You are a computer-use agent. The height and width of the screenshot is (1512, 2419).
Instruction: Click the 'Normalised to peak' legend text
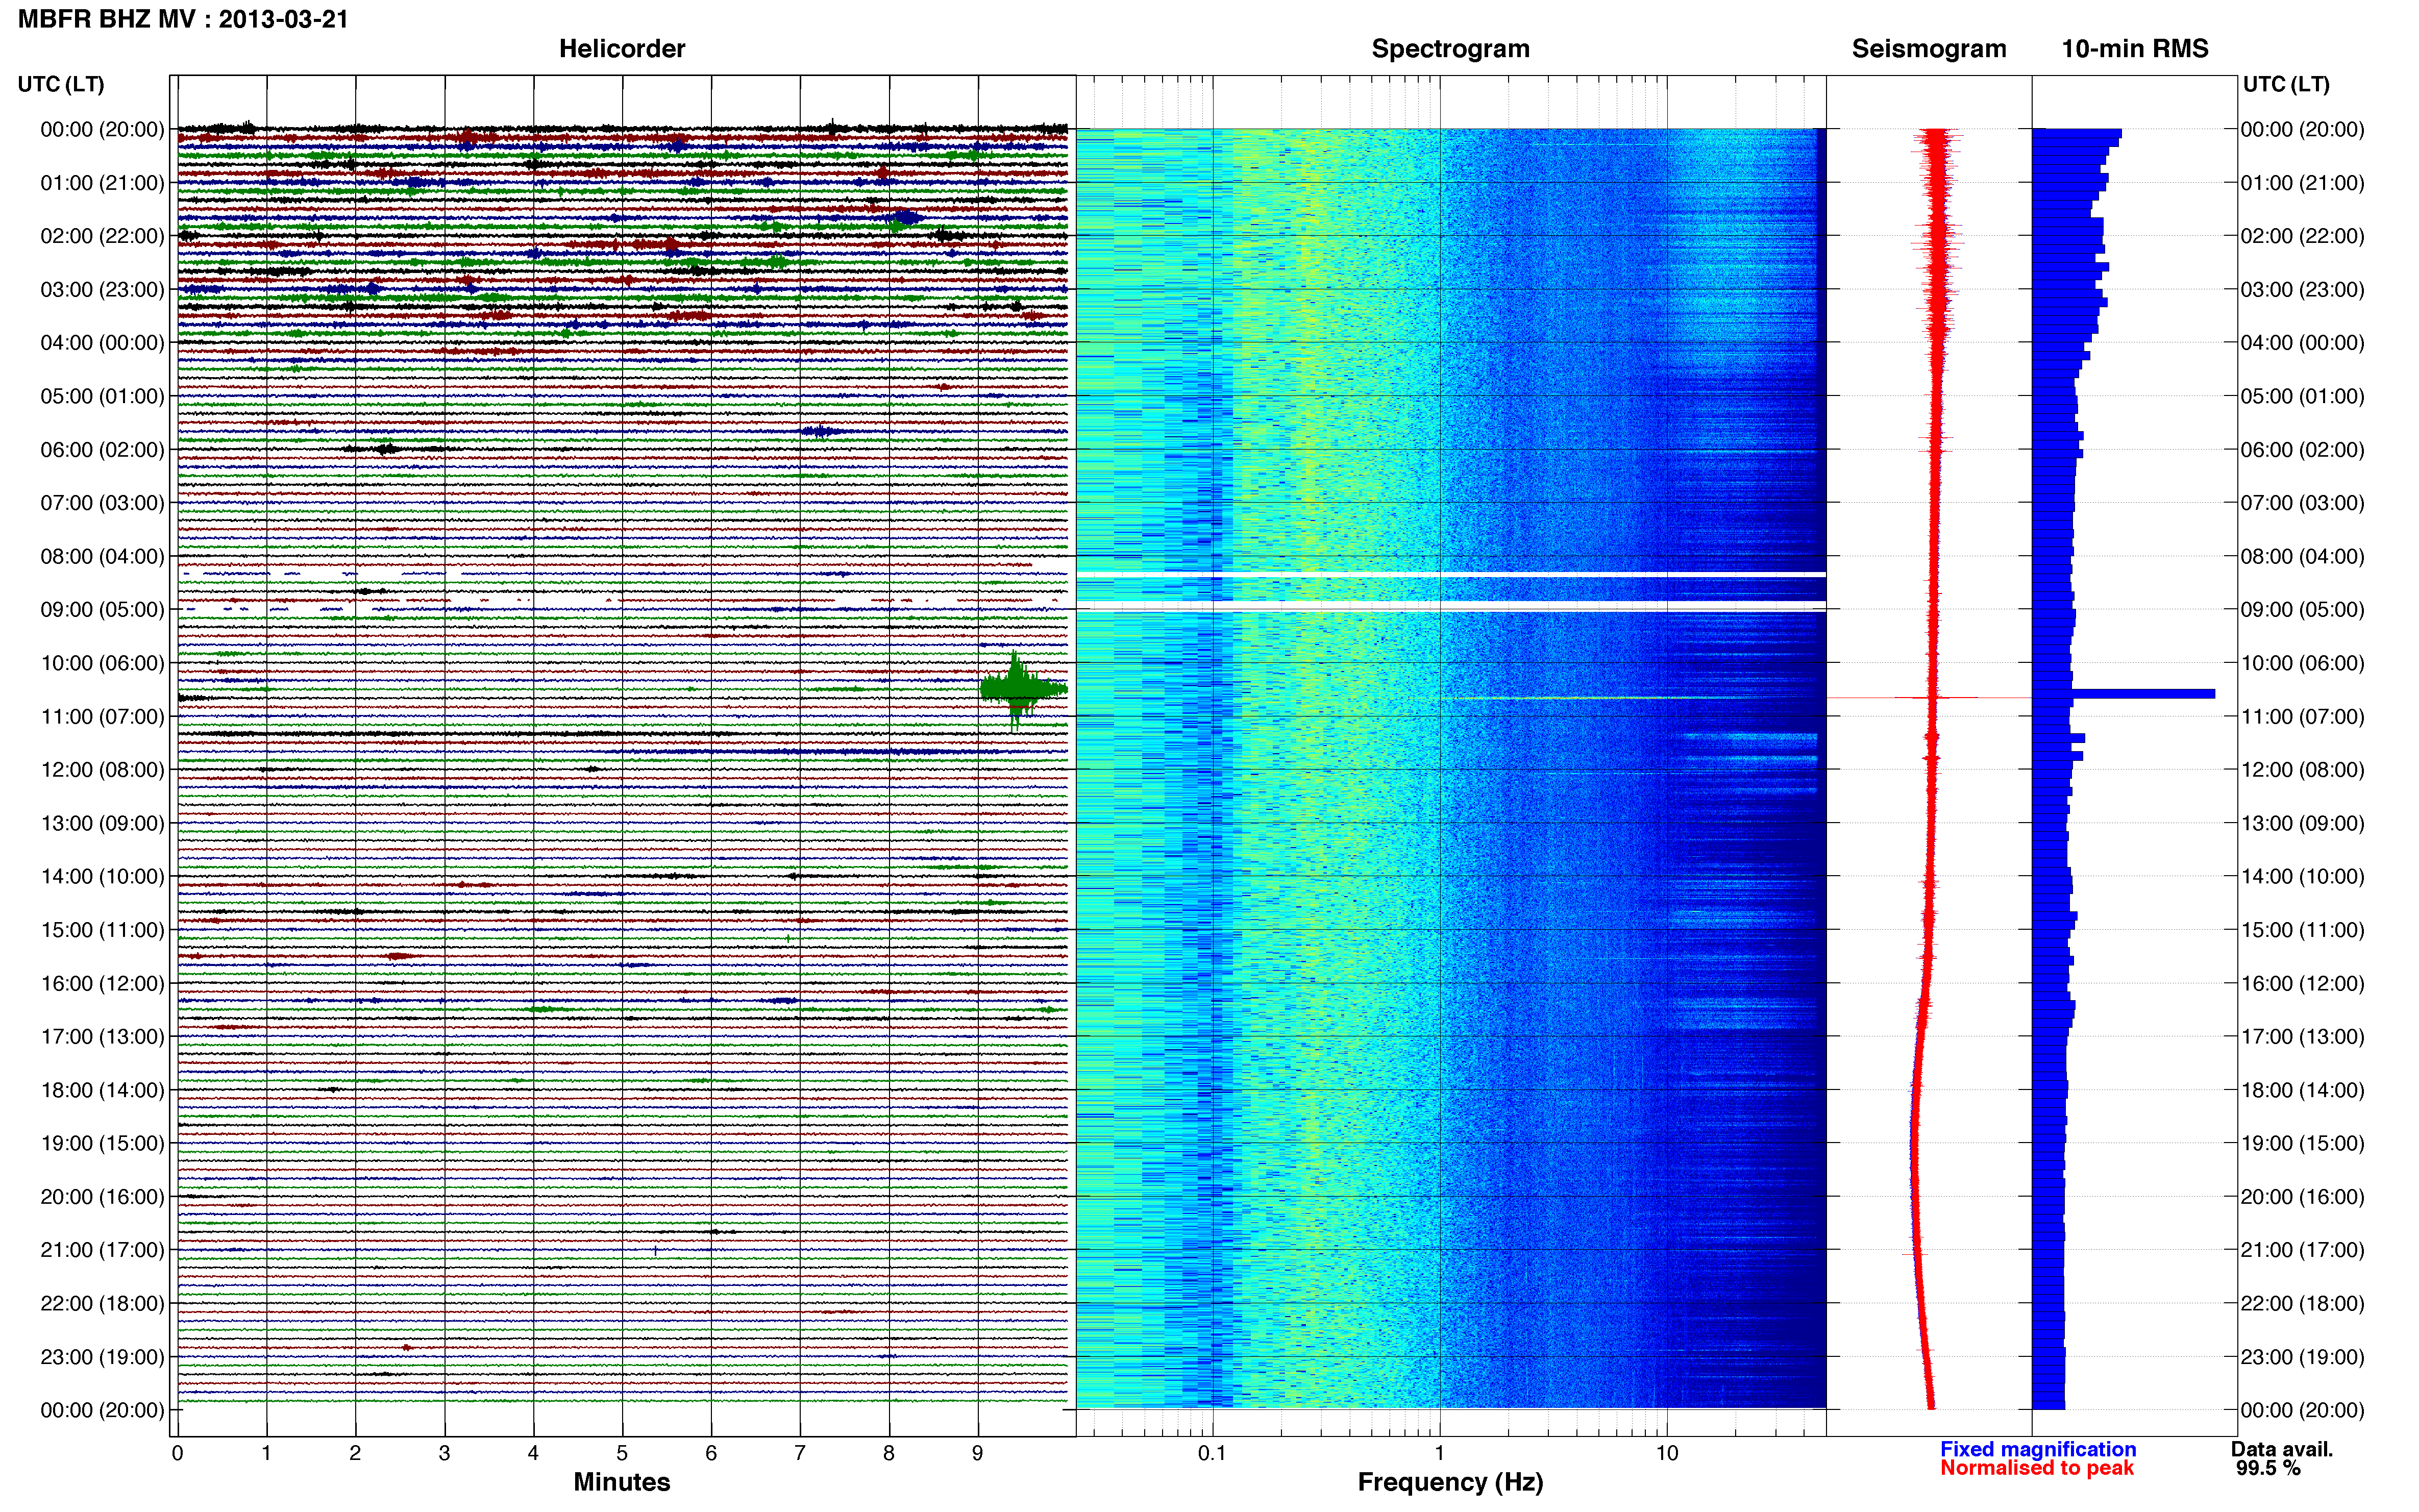[2037, 1468]
